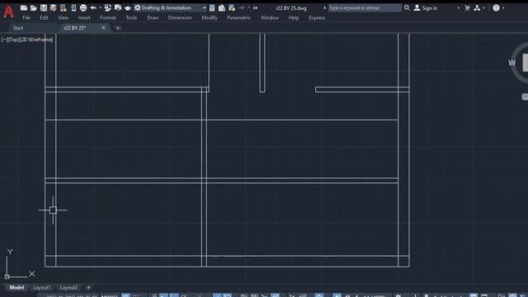This screenshot has height=297, width=528.
Task: Open the Autodesk App Store cart icon
Action: click(x=468, y=7)
